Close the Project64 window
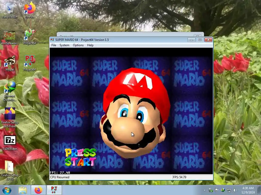The image size is (261, 195). (208, 40)
